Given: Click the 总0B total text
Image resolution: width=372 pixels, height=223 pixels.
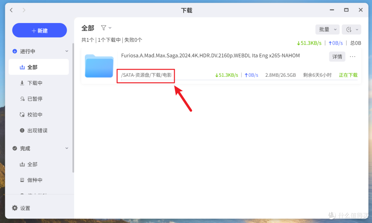Looking at the screenshot, I should coord(355,43).
